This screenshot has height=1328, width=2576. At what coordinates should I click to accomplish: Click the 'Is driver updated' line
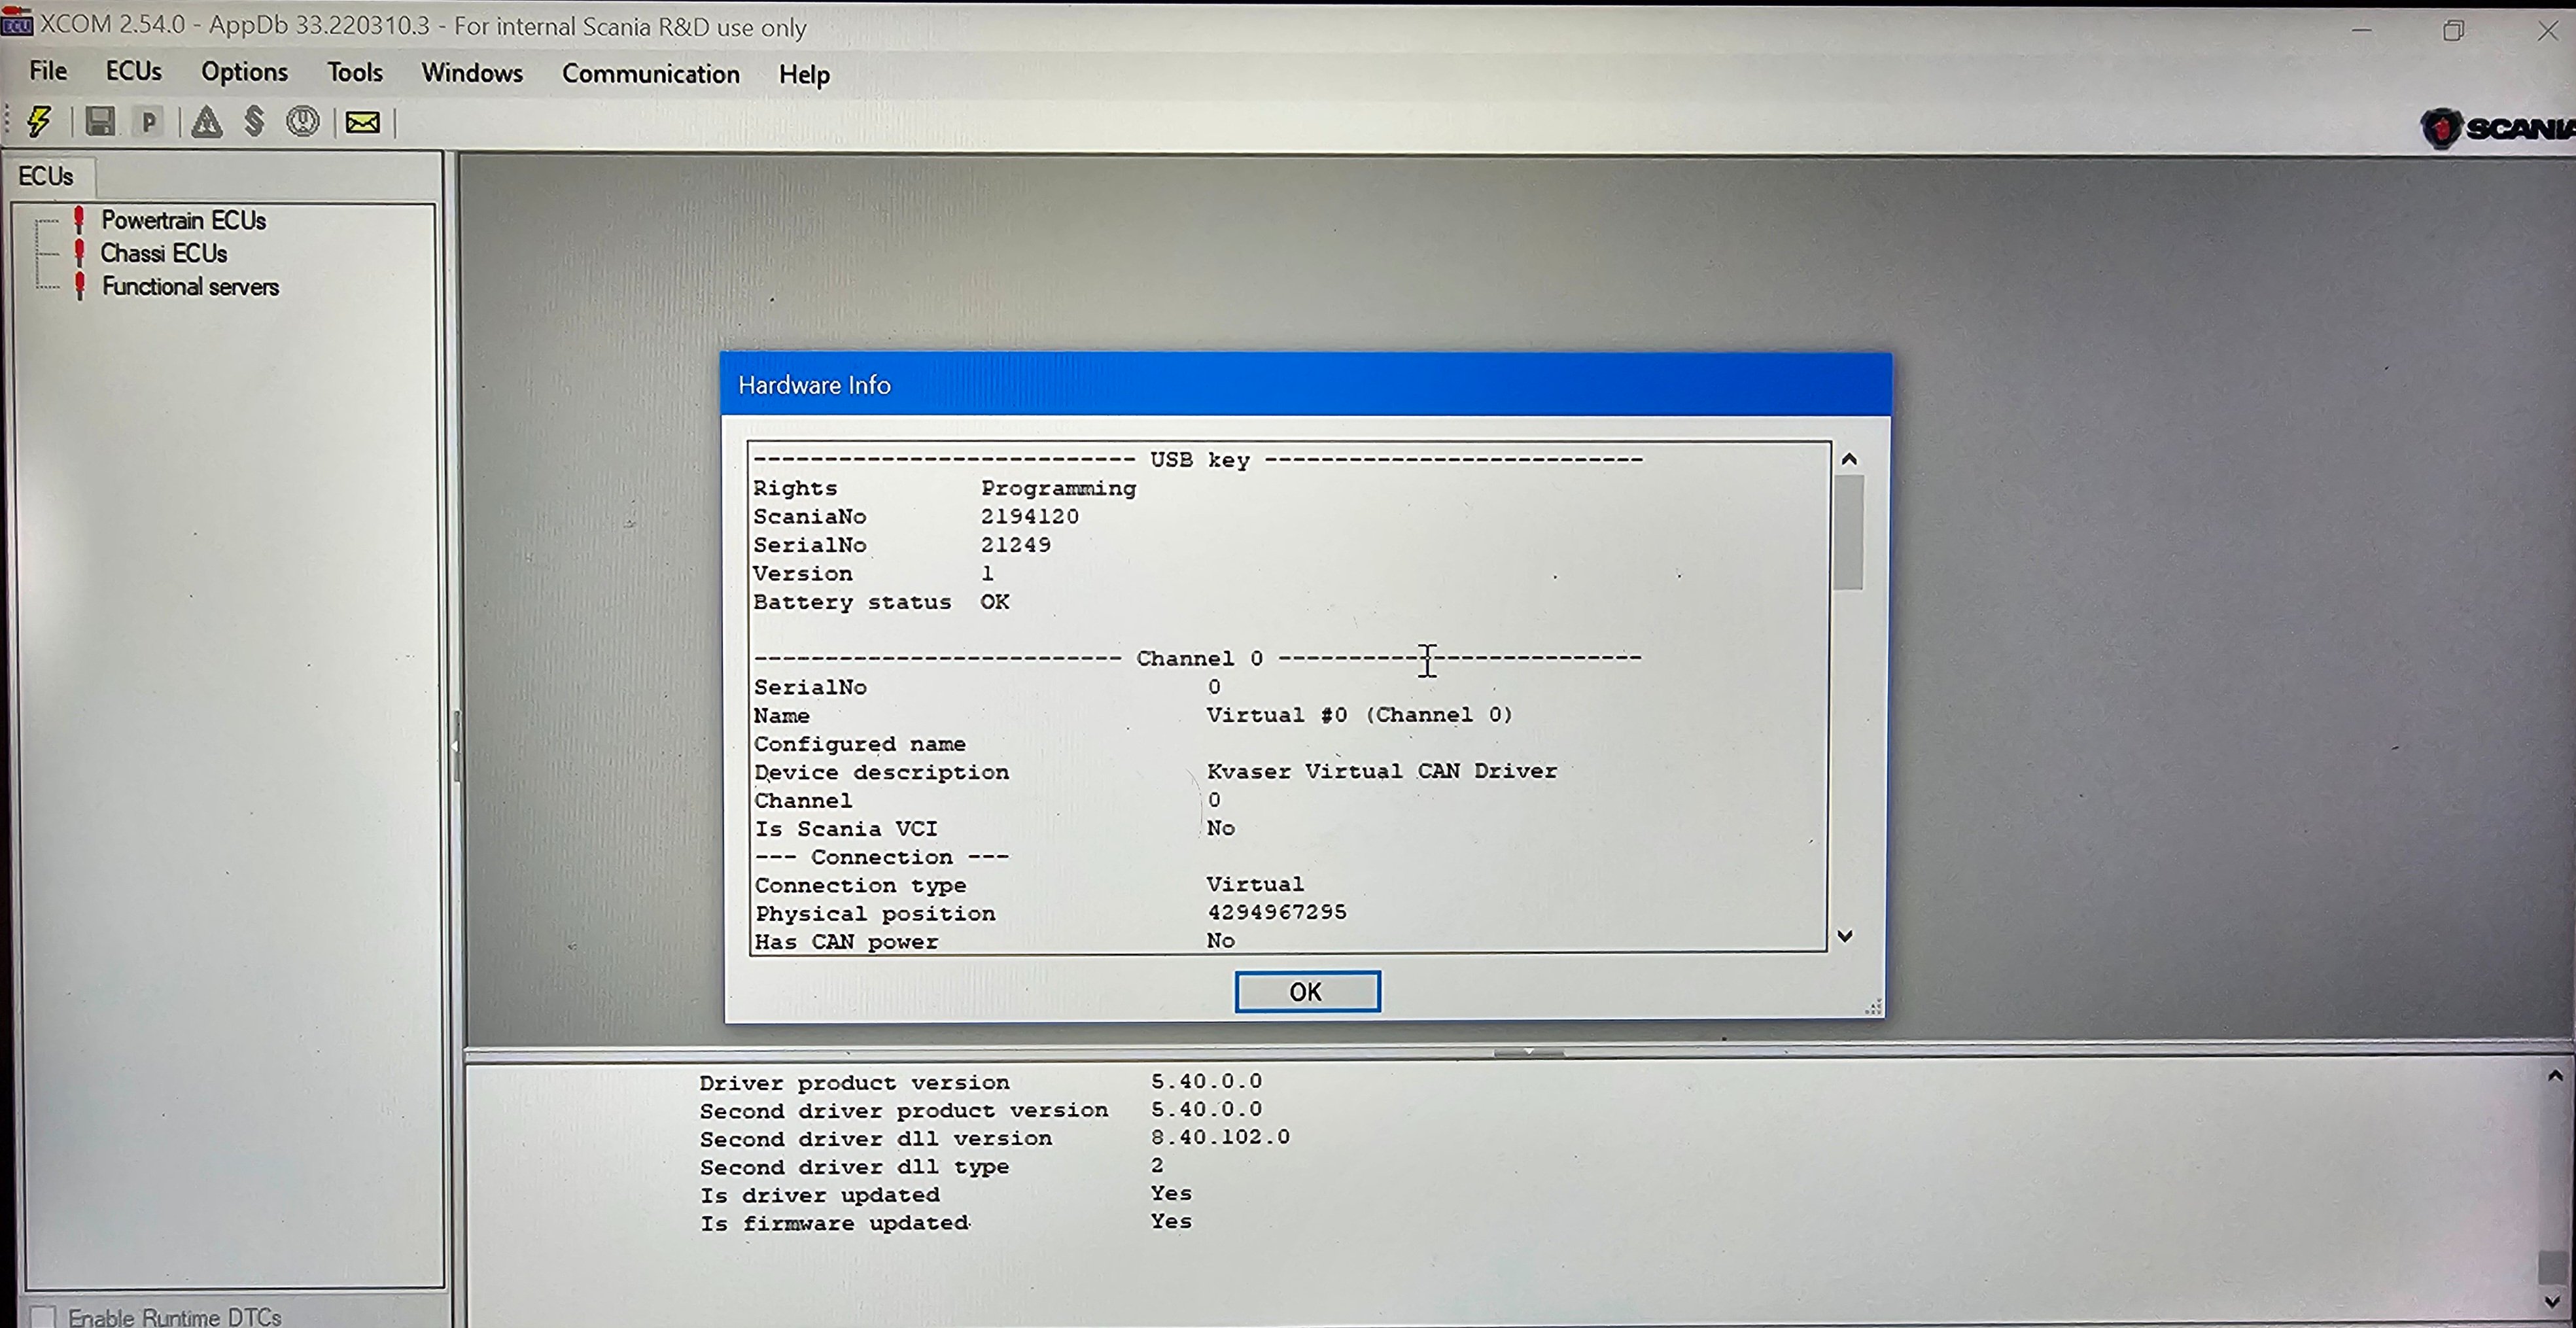[946, 1194]
